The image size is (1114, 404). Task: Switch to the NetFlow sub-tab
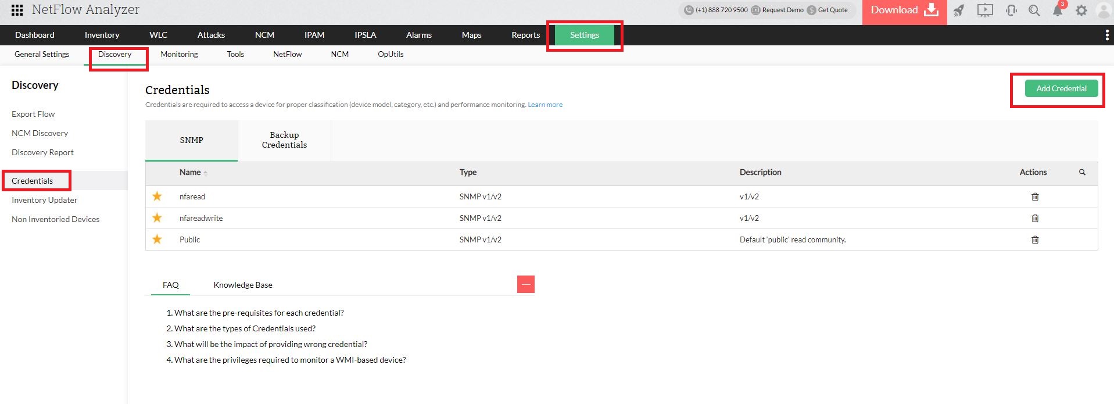click(288, 54)
